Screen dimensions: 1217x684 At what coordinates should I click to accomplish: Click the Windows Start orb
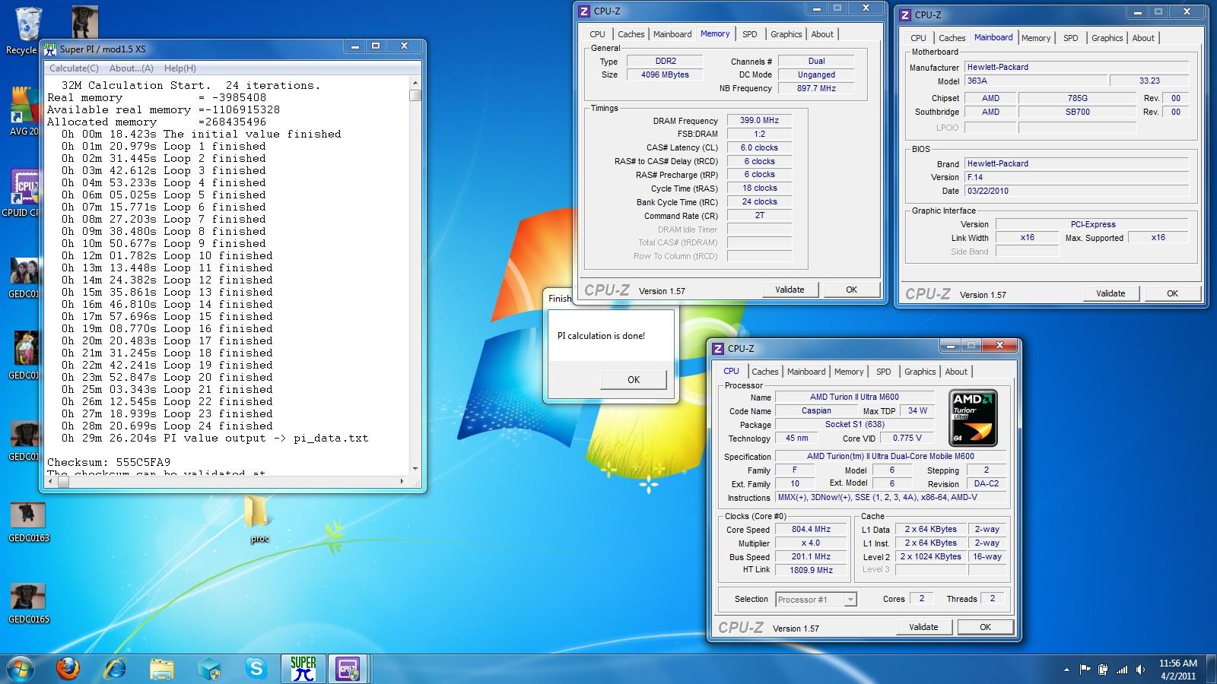(x=20, y=669)
